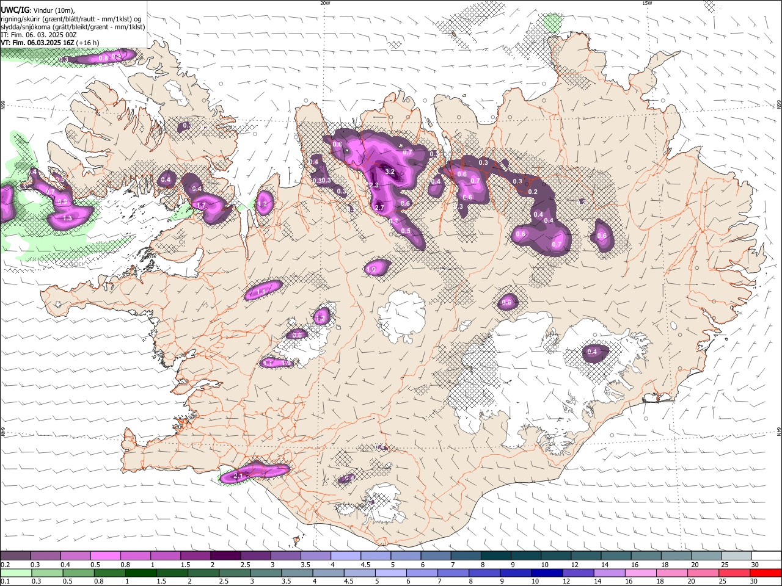The height and width of the screenshot is (586, 782).
Task: Click bottom-row legend swatch between 25 and 30
Action: click(x=733, y=573)
